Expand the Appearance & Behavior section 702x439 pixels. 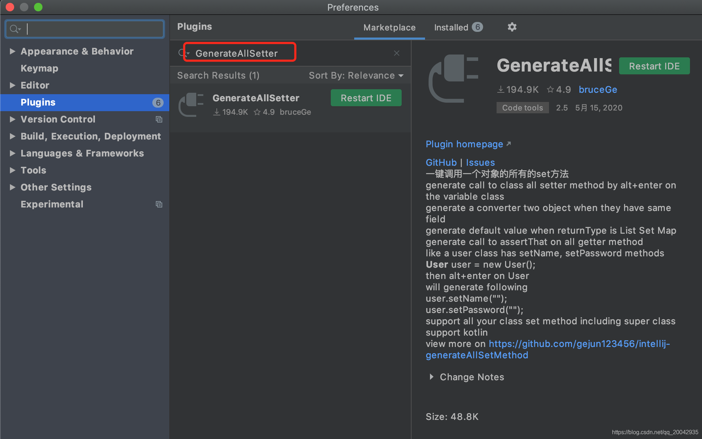[x=12, y=51]
